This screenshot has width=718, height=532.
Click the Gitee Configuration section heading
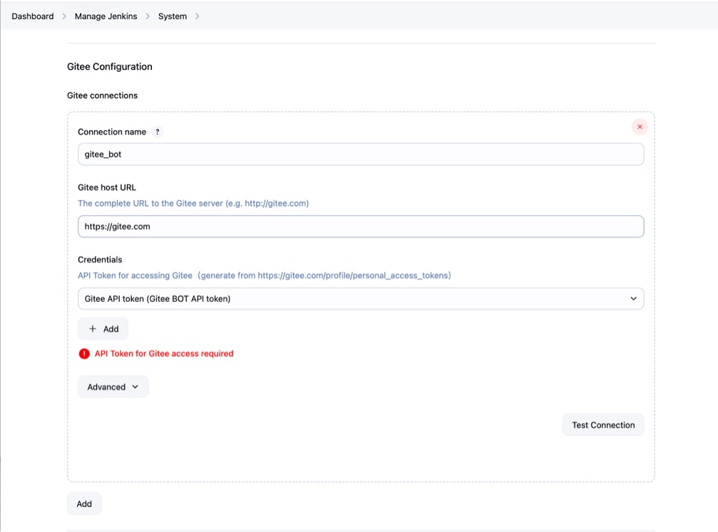[x=110, y=67]
